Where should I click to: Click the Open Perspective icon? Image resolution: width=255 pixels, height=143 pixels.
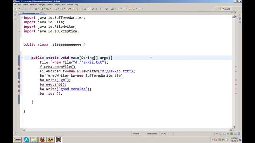pyautogui.click(x=218, y=9)
